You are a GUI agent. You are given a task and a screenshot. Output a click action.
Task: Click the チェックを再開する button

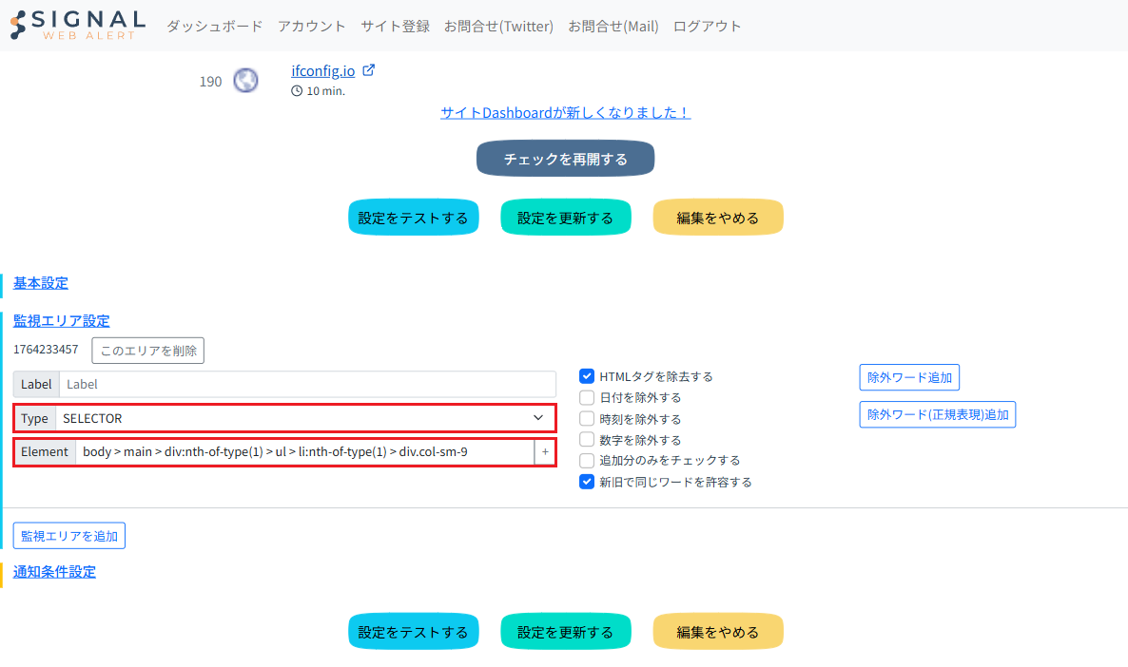click(x=565, y=159)
